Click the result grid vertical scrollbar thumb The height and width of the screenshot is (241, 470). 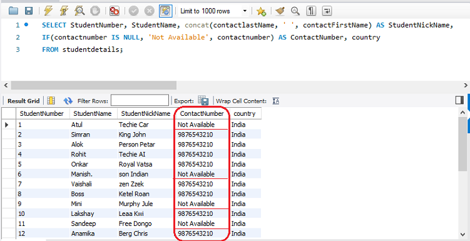[x=462, y=145]
